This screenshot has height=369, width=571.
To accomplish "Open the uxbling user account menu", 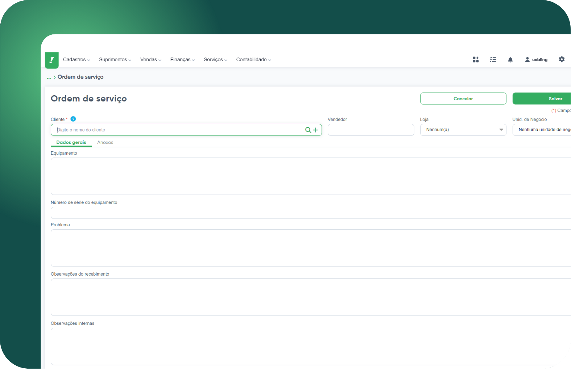I will tap(536, 60).
